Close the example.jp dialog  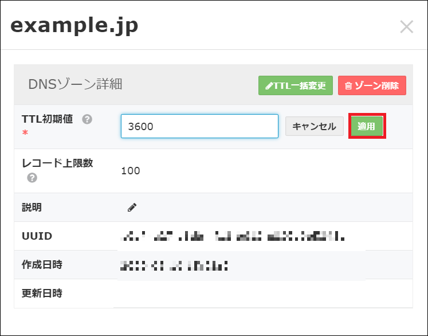point(406,27)
